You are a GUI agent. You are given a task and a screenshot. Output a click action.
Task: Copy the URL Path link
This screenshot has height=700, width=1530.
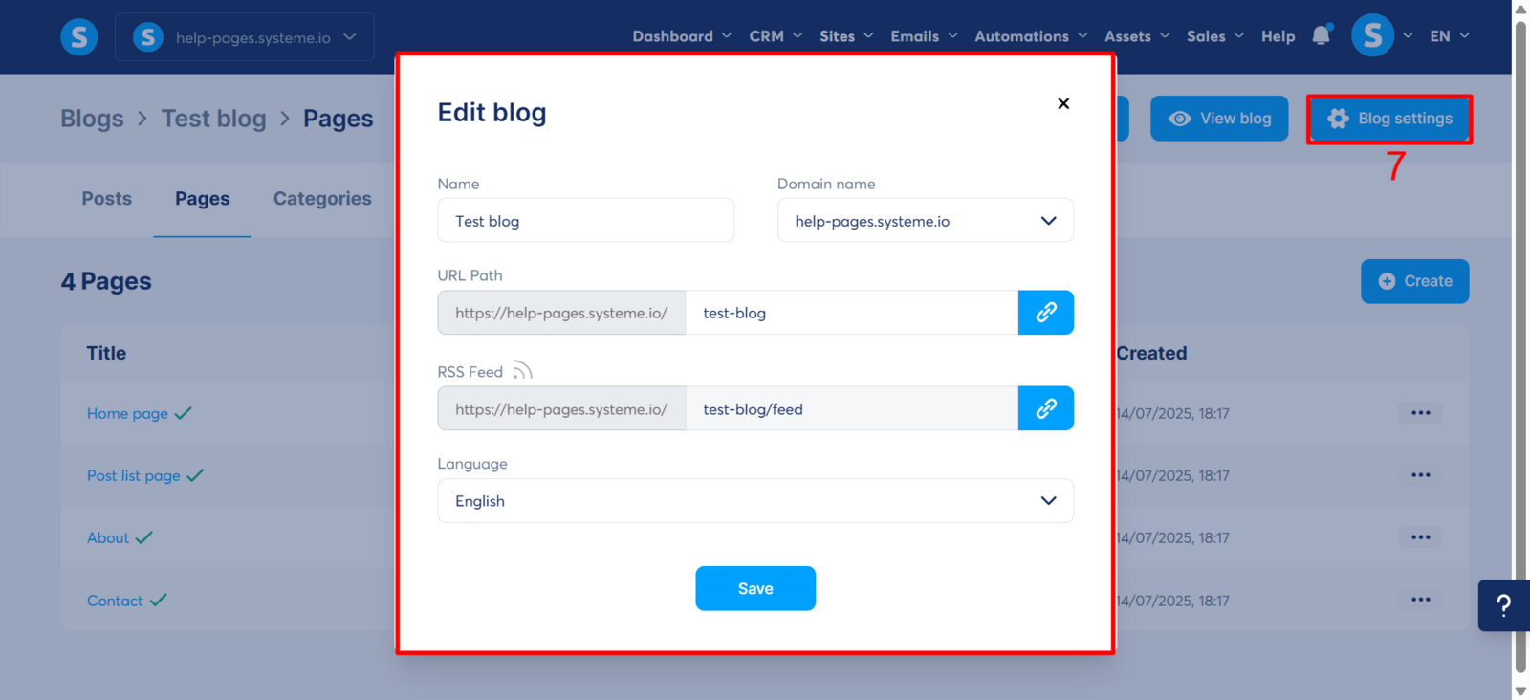pos(1046,313)
